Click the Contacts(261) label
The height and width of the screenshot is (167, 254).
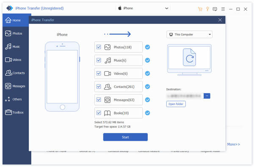click(124, 87)
